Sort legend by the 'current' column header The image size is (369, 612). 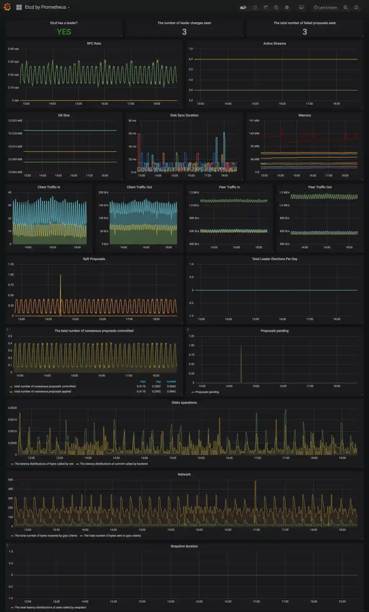click(171, 381)
